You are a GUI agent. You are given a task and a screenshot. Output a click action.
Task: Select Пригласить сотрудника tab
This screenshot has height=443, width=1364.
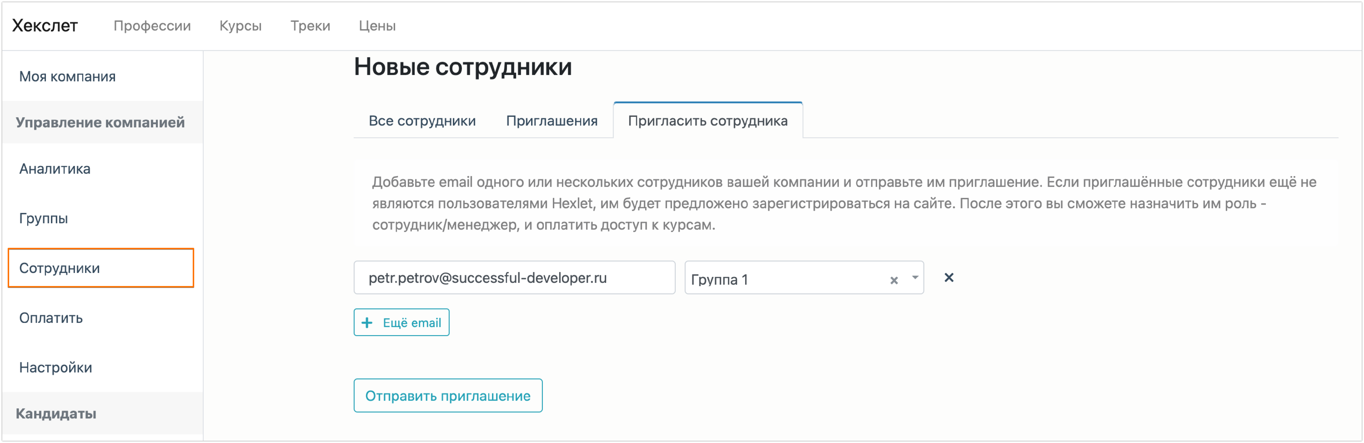[x=707, y=121]
